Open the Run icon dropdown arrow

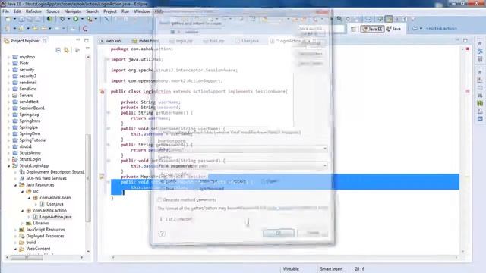click(x=82, y=19)
